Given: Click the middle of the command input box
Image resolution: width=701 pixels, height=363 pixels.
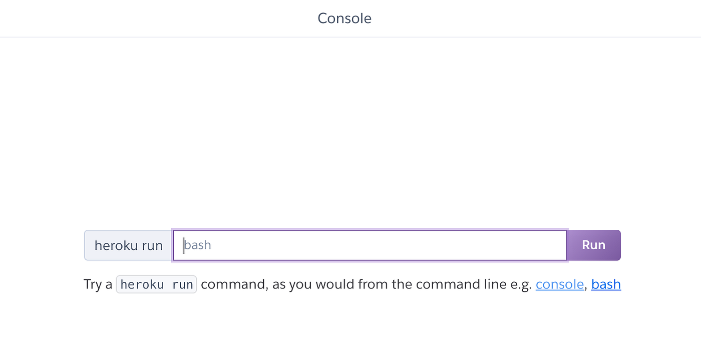Looking at the screenshot, I should (x=370, y=245).
